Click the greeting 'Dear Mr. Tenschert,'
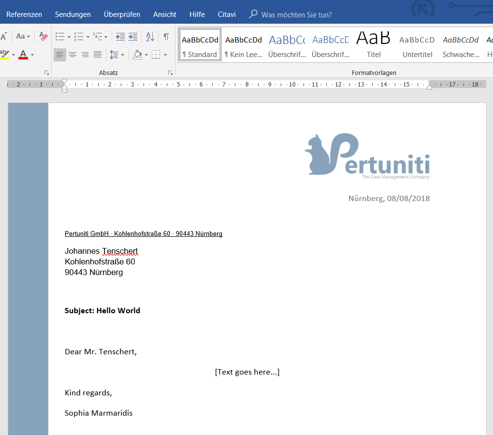The width and height of the screenshot is (493, 435). [101, 352]
